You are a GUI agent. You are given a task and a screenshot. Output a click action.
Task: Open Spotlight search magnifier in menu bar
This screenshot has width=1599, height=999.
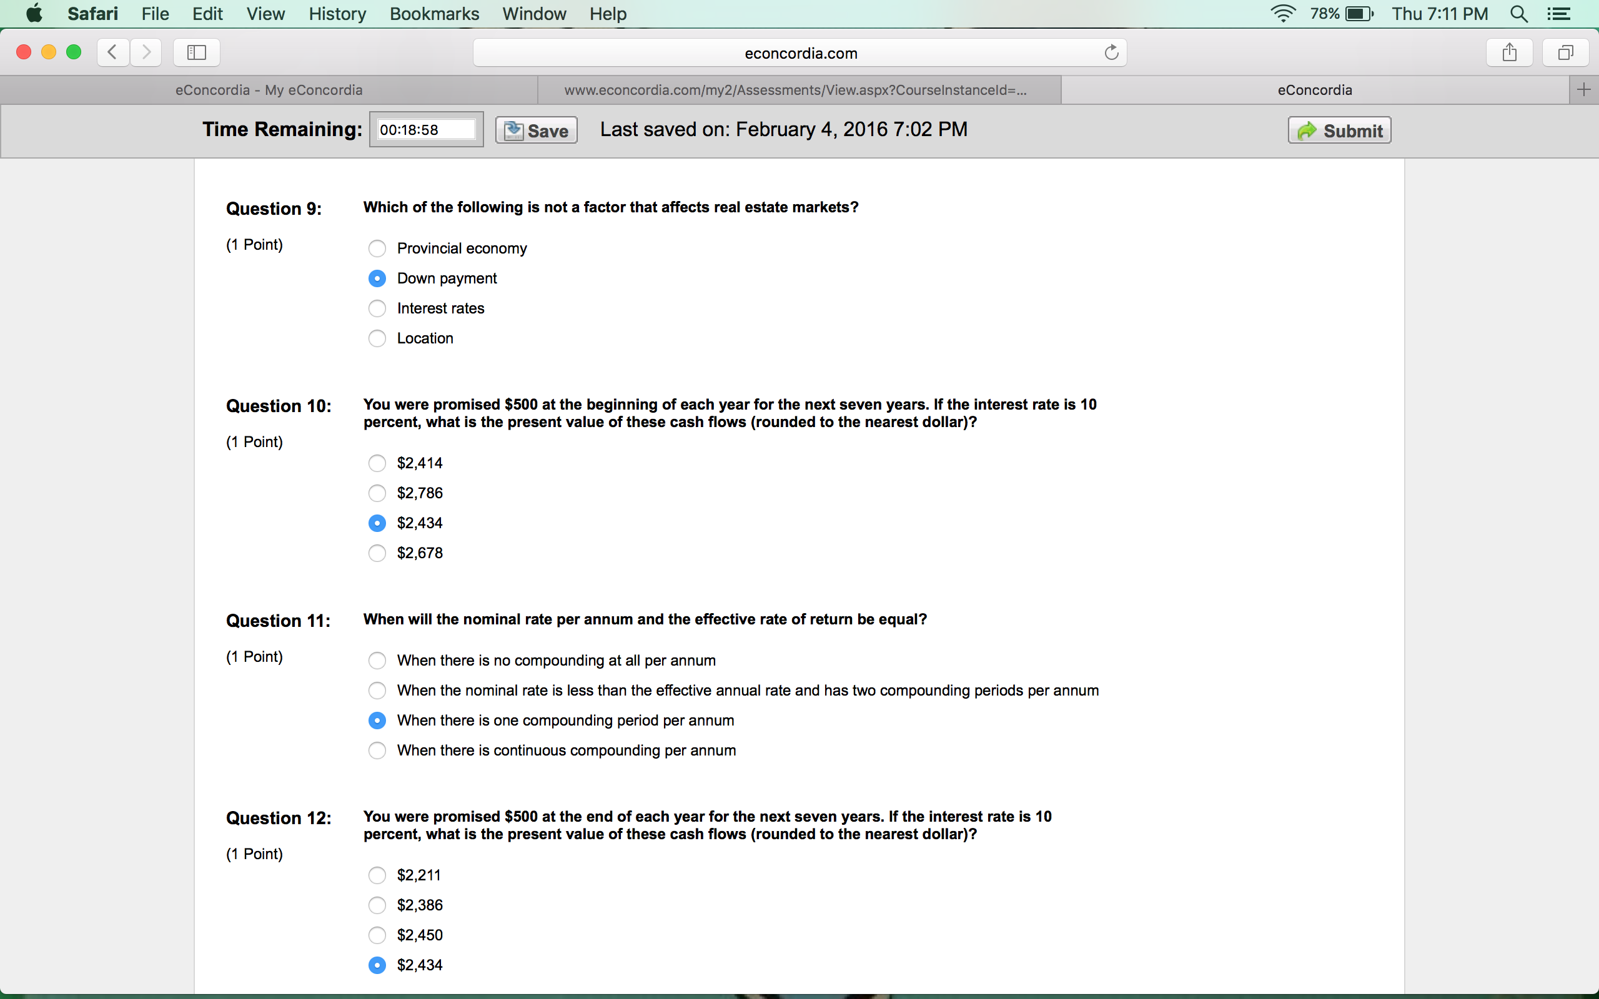pos(1518,14)
